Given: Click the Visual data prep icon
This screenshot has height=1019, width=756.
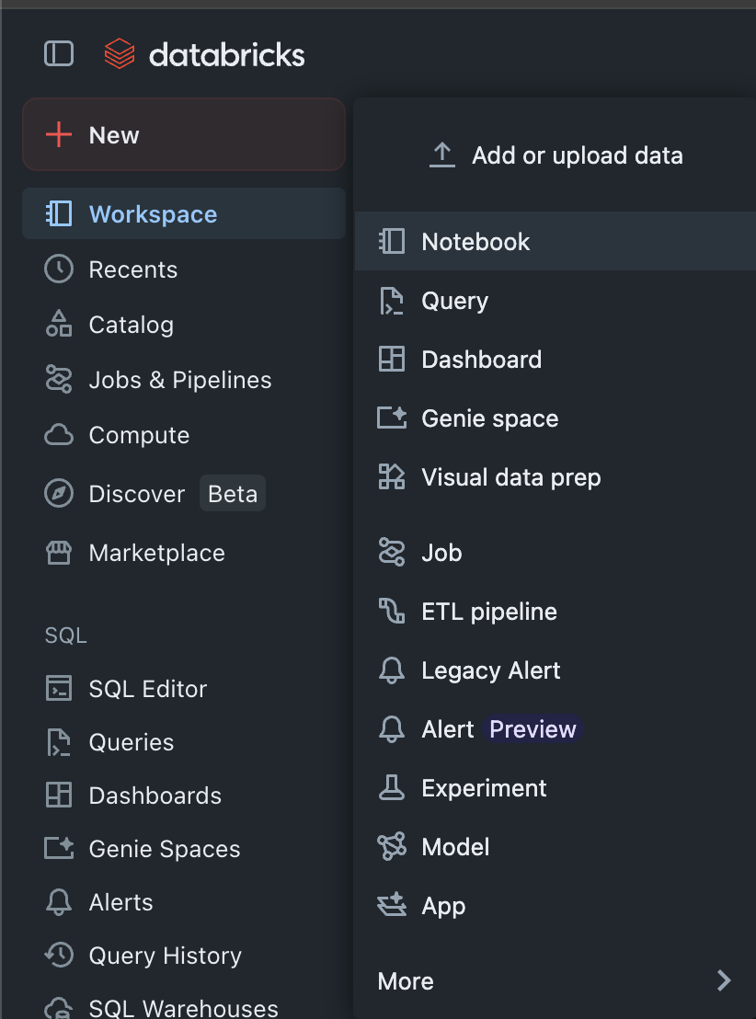Looking at the screenshot, I should pyautogui.click(x=391, y=476).
